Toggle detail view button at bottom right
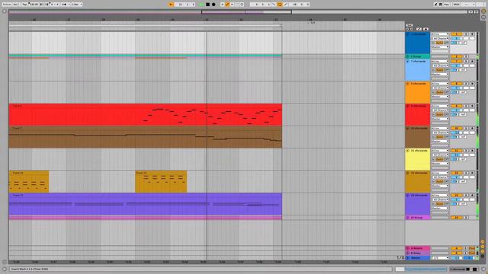This screenshot has width=488, height=274. [483, 269]
